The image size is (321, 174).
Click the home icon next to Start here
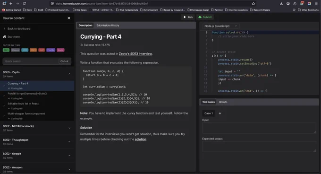pyautogui.click(x=4, y=37)
